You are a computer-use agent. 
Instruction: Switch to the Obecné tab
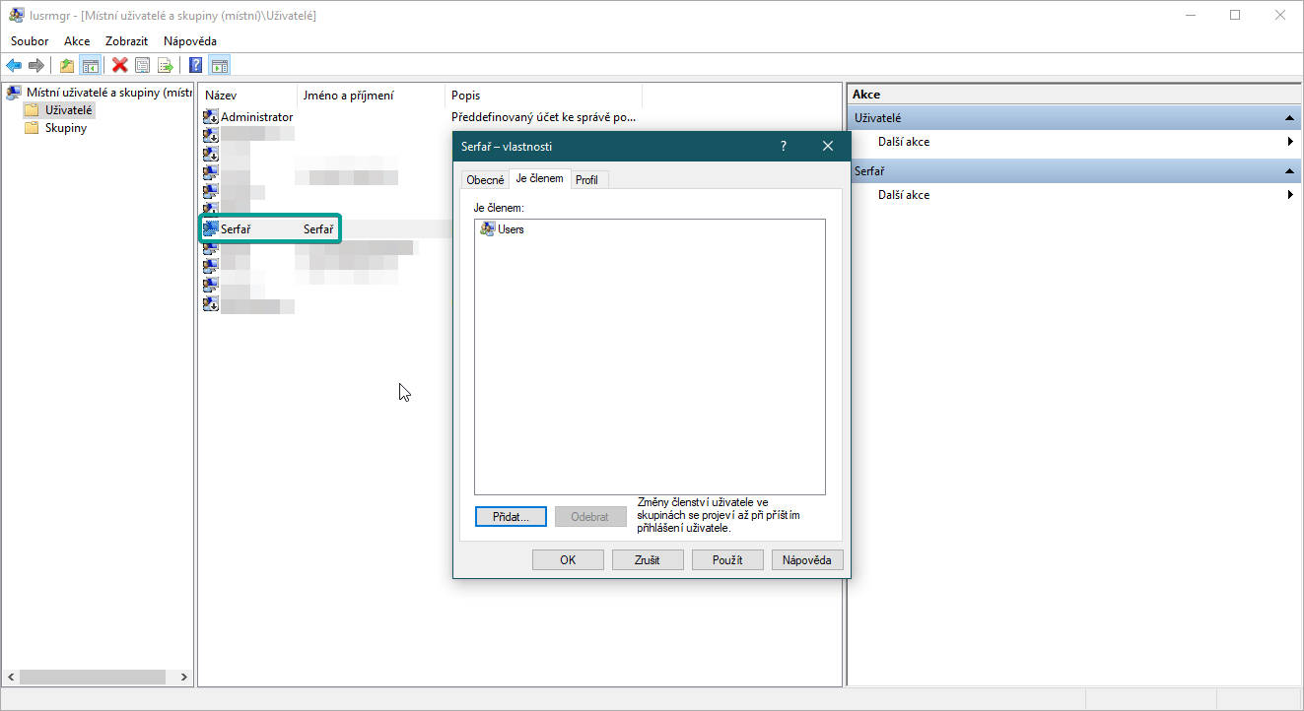coord(485,180)
